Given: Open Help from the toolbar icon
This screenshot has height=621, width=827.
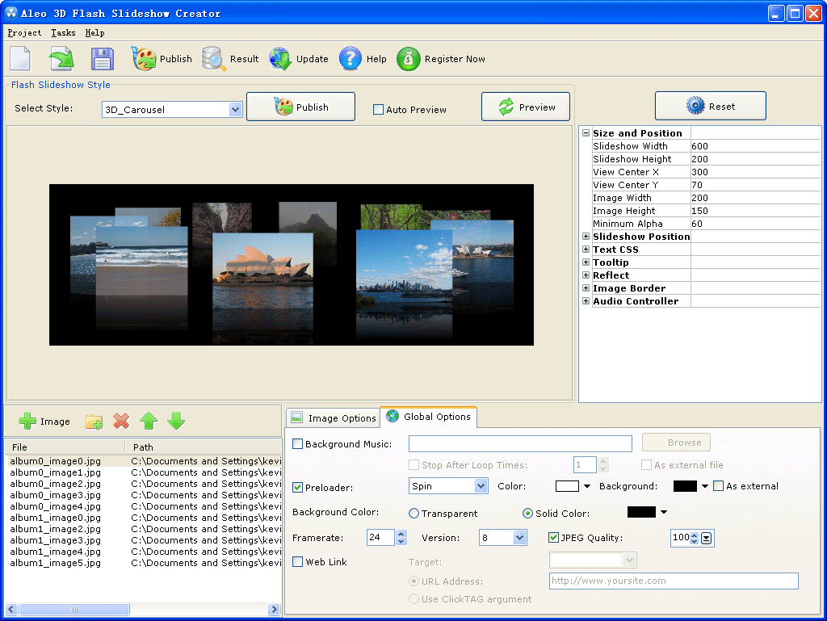Looking at the screenshot, I should [x=352, y=58].
